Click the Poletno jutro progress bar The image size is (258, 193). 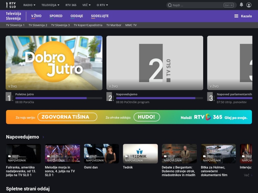[x=59, y=98]
